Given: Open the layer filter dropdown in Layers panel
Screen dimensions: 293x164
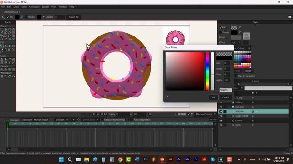Looking at the screenshot, I should [239, 88].
